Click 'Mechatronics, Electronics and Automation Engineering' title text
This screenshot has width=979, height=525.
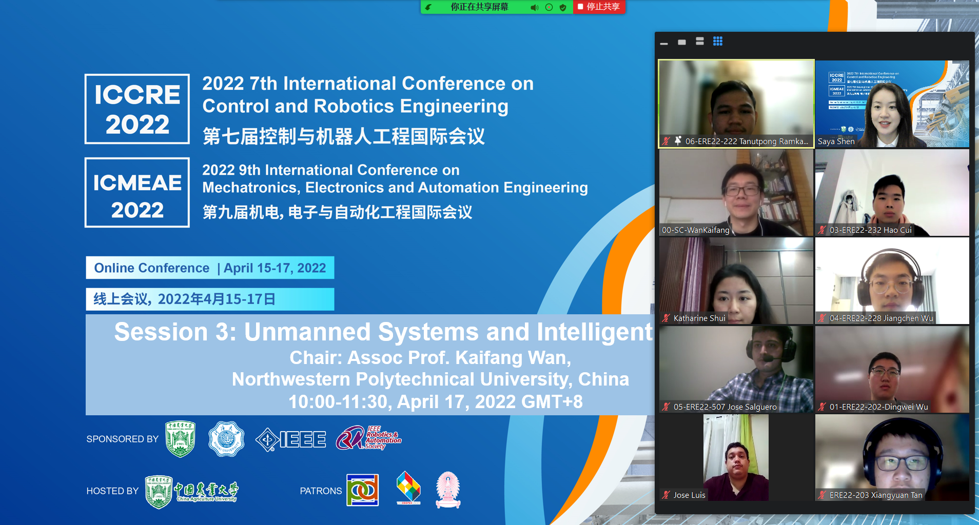[395, 188]
